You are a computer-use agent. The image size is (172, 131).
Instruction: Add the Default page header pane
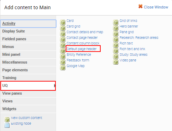pyautogui.click(x=82, y=49)
